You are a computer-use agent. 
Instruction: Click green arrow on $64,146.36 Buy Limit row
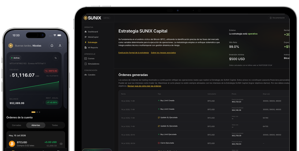tap(159, 109)
